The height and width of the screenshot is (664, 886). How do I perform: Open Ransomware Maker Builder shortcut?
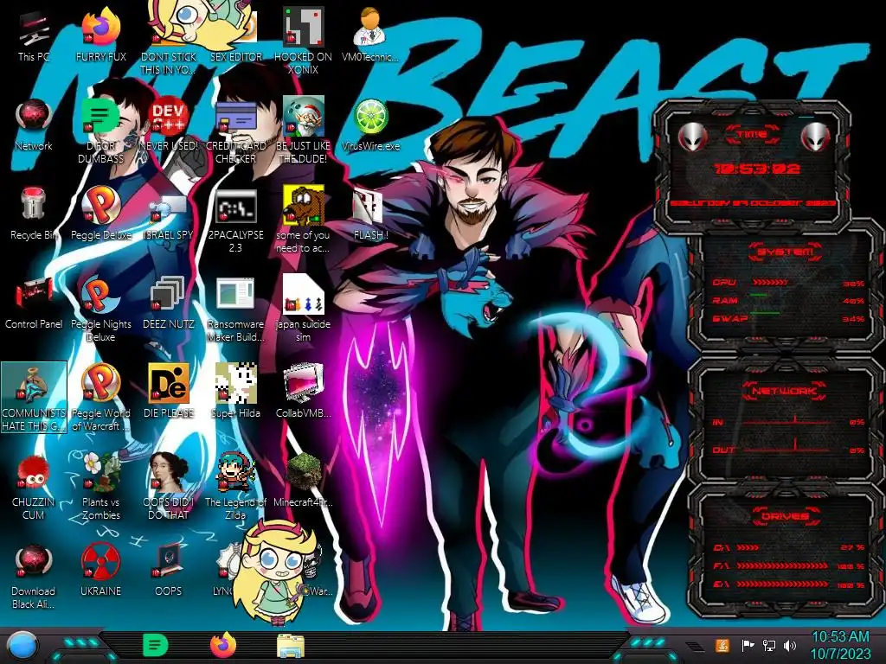coord(235,310)
